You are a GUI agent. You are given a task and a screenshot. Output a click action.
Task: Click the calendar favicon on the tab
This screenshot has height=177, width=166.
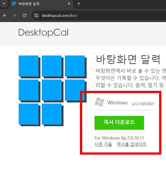coord(14,4)
